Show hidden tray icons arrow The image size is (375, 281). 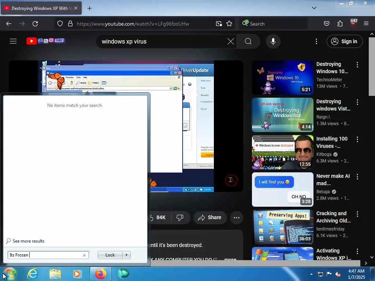click(311, 274)
